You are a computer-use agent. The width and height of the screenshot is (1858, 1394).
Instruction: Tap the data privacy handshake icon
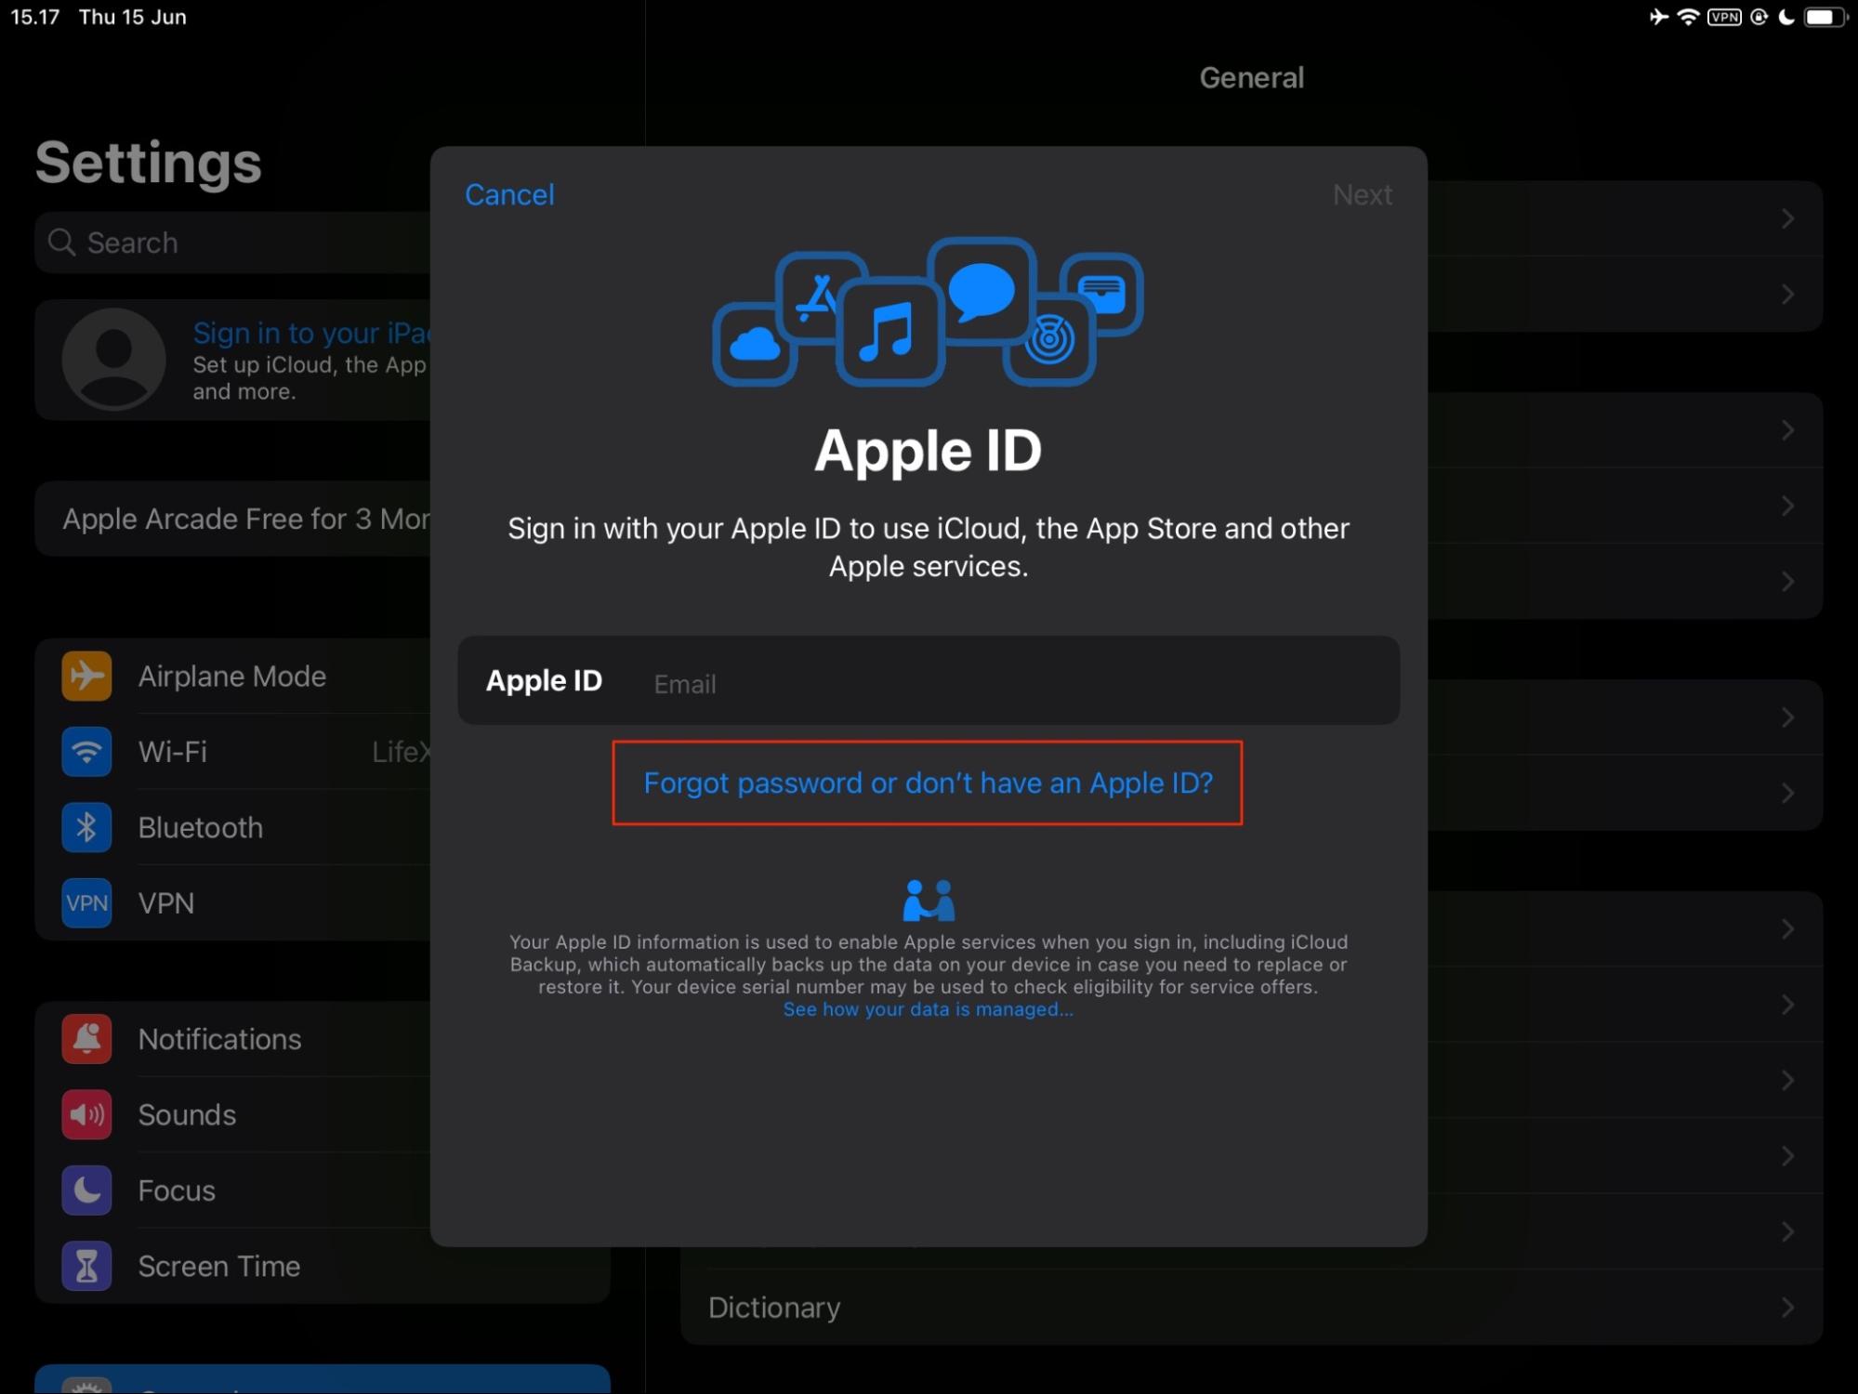click(x=928, y=900)
